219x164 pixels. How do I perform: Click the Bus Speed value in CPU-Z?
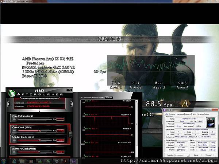(x=181, y=147)
